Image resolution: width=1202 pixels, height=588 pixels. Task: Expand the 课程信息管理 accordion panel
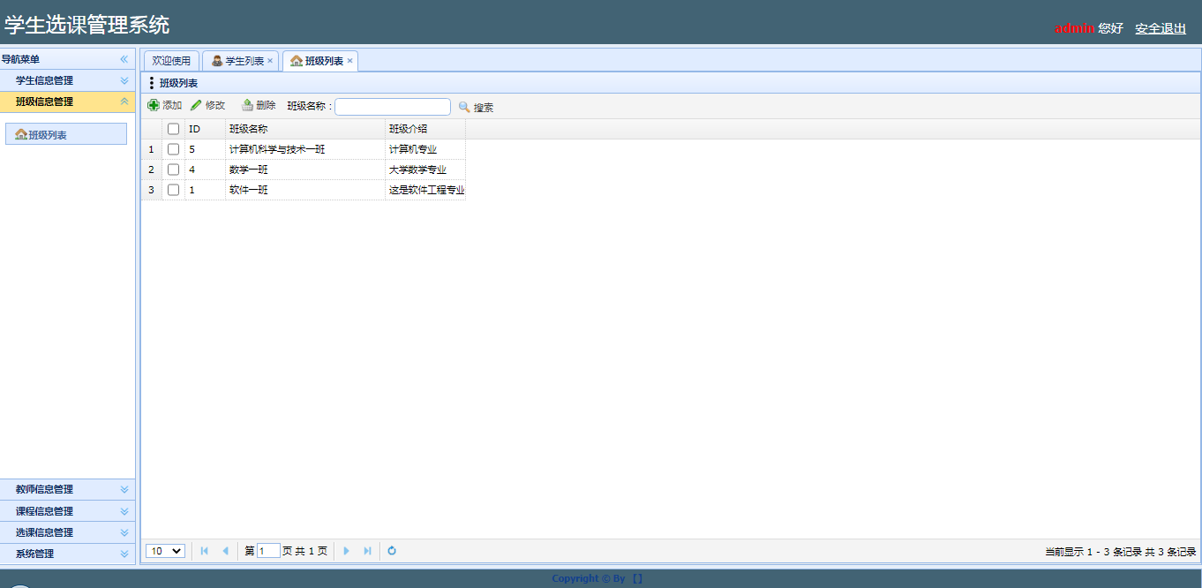(x=124, y=511)
